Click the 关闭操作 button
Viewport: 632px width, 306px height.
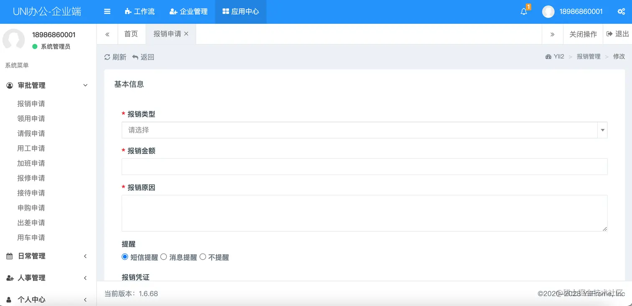click(x=583, y=34)
